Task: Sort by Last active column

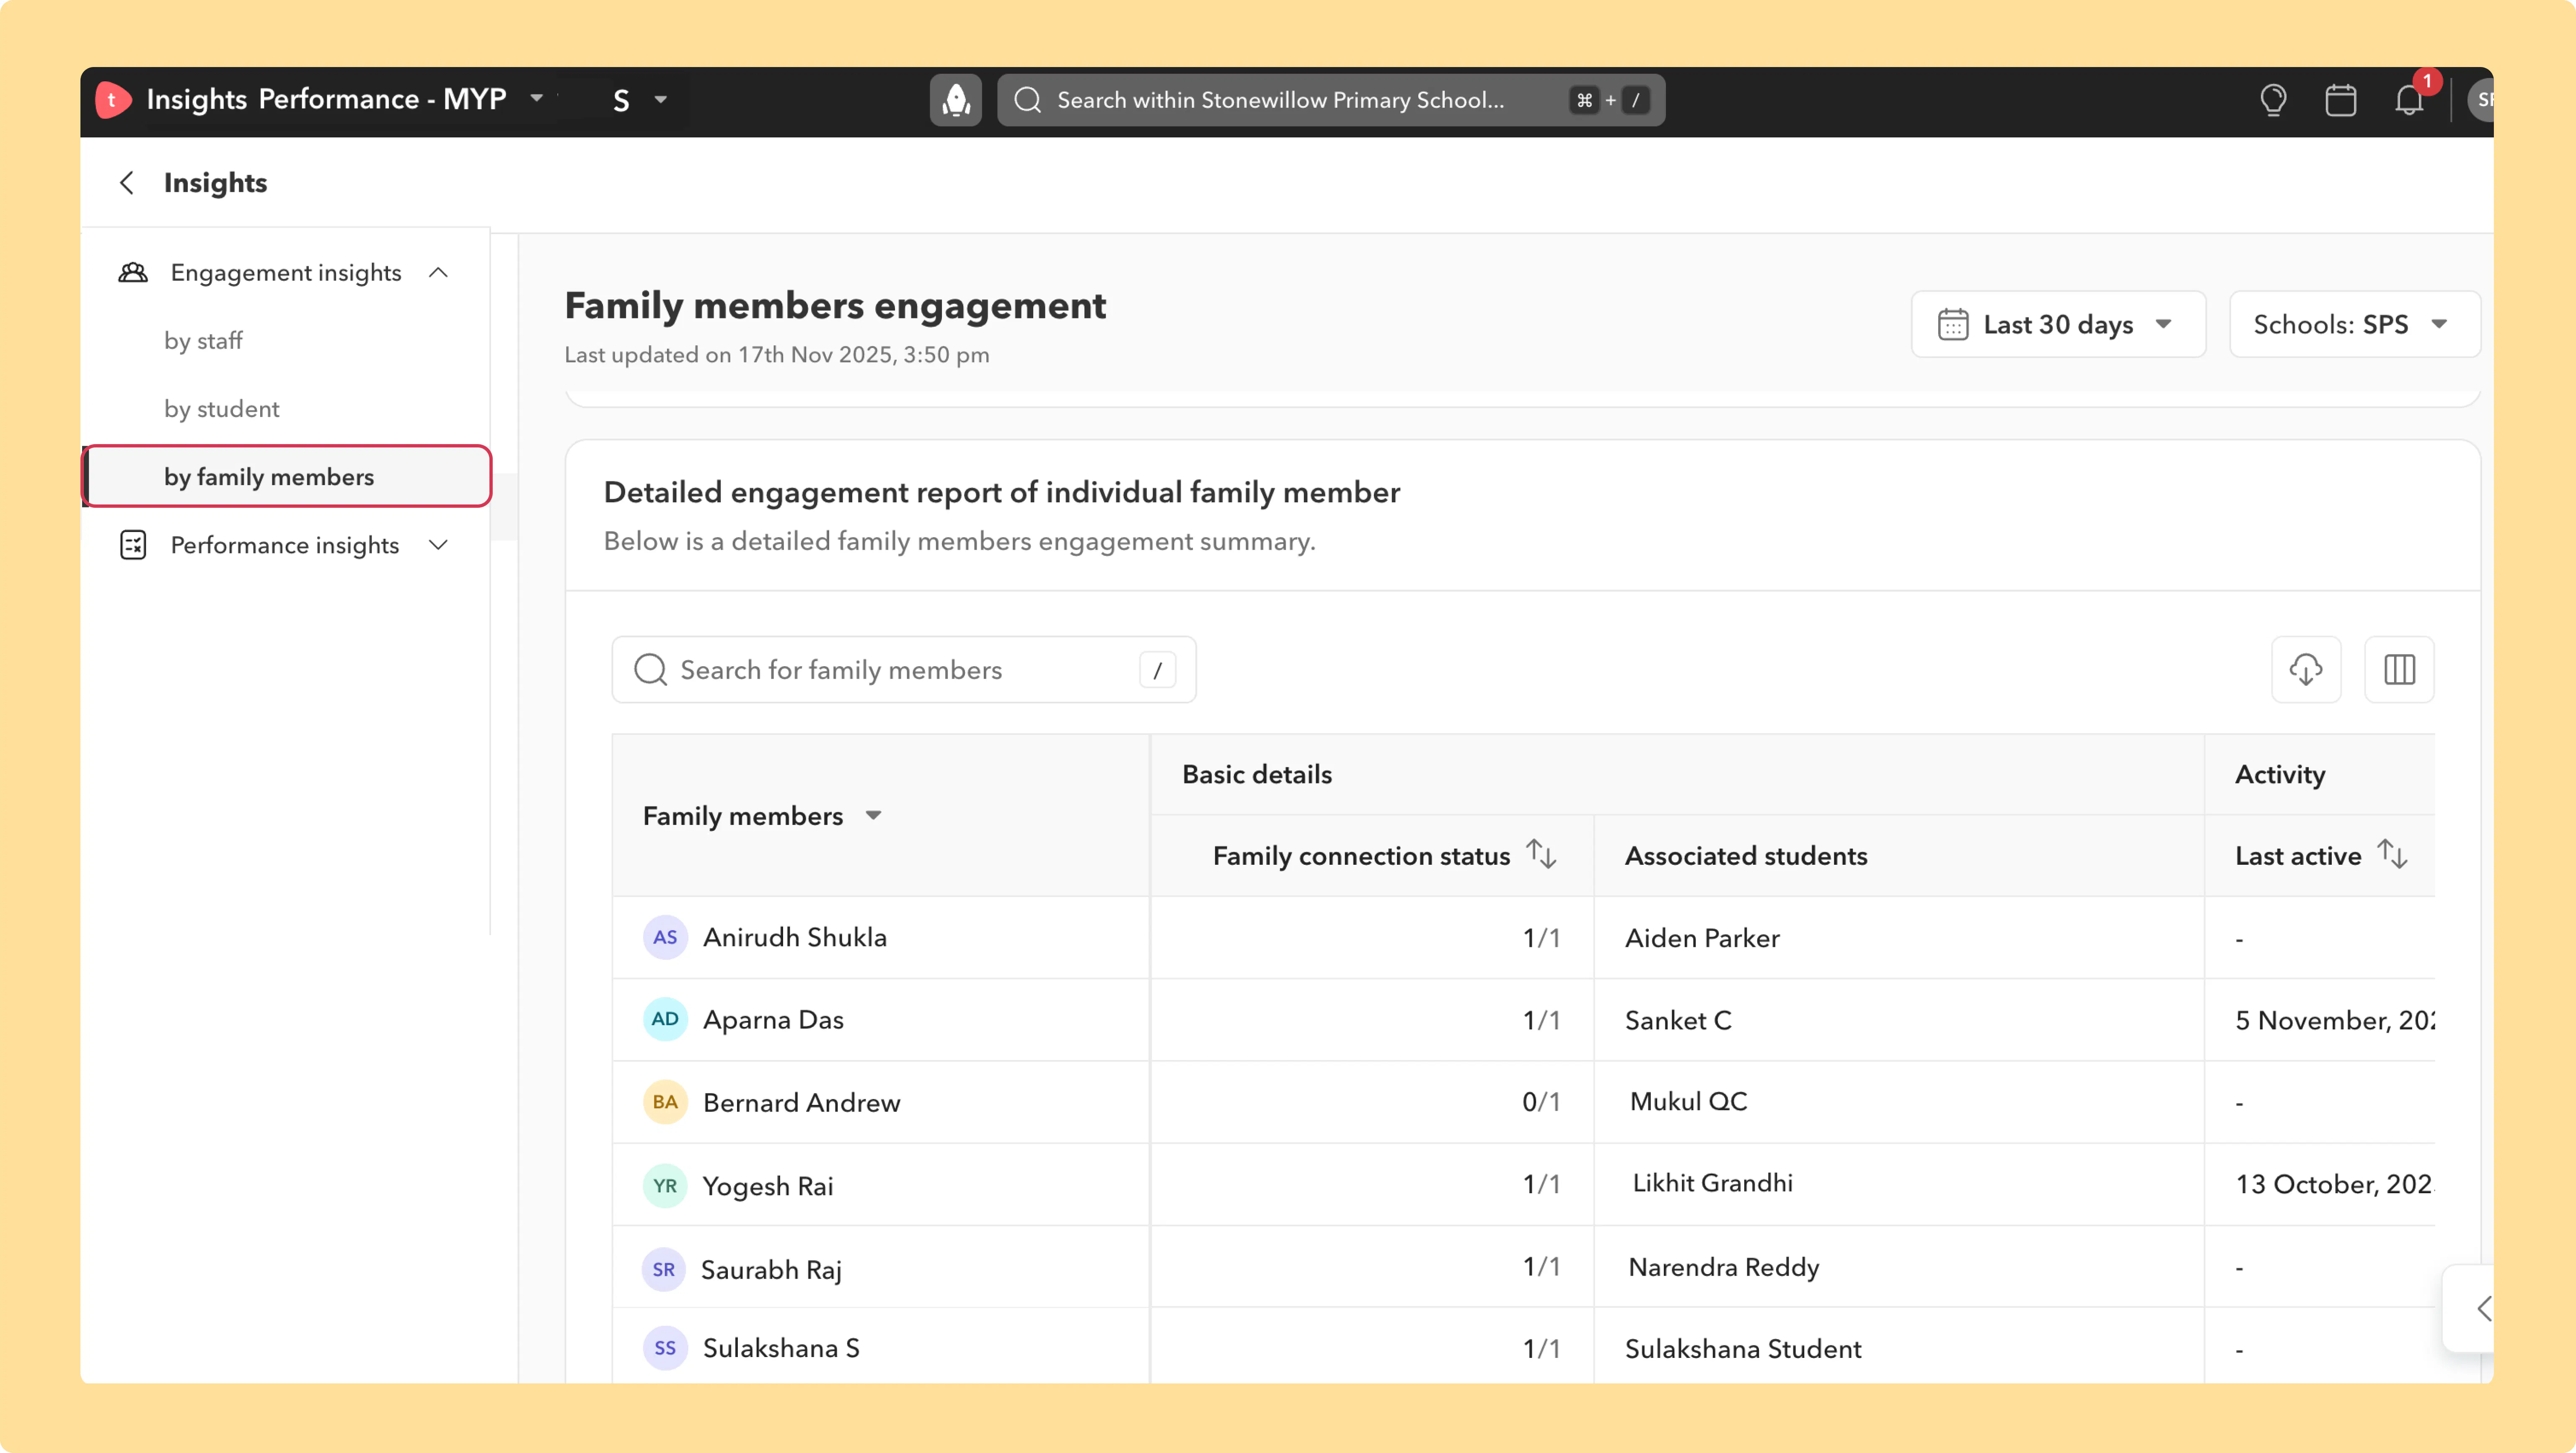Action: (x=2393, y=855)
